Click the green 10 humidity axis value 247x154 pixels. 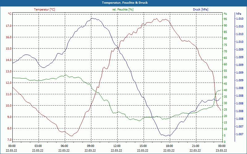[x=225, y=129]
